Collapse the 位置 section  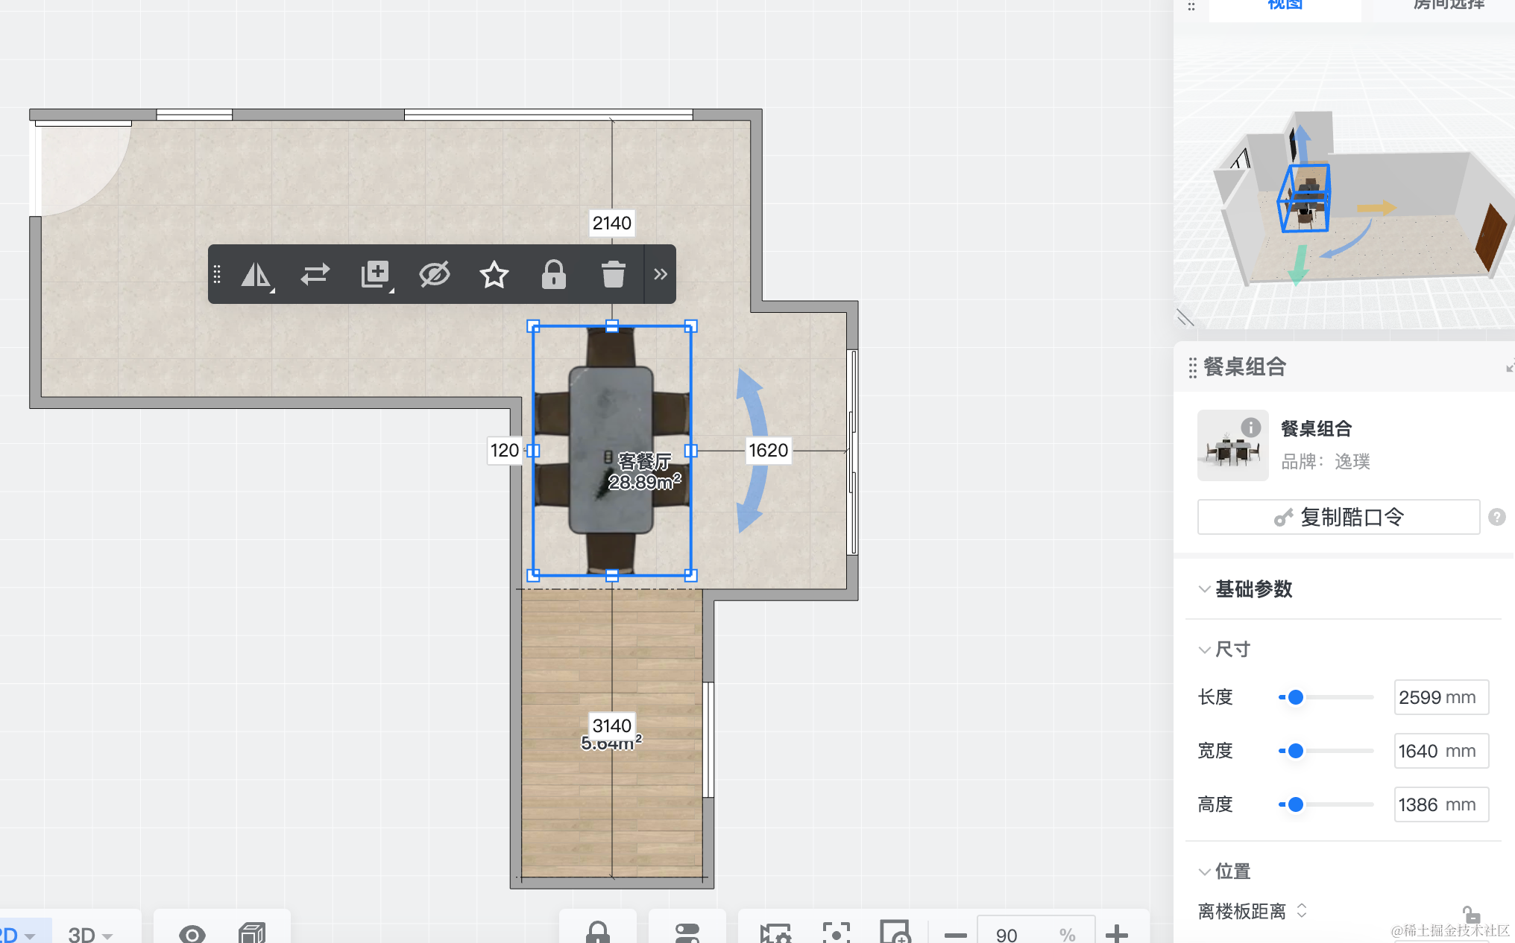1204,871
